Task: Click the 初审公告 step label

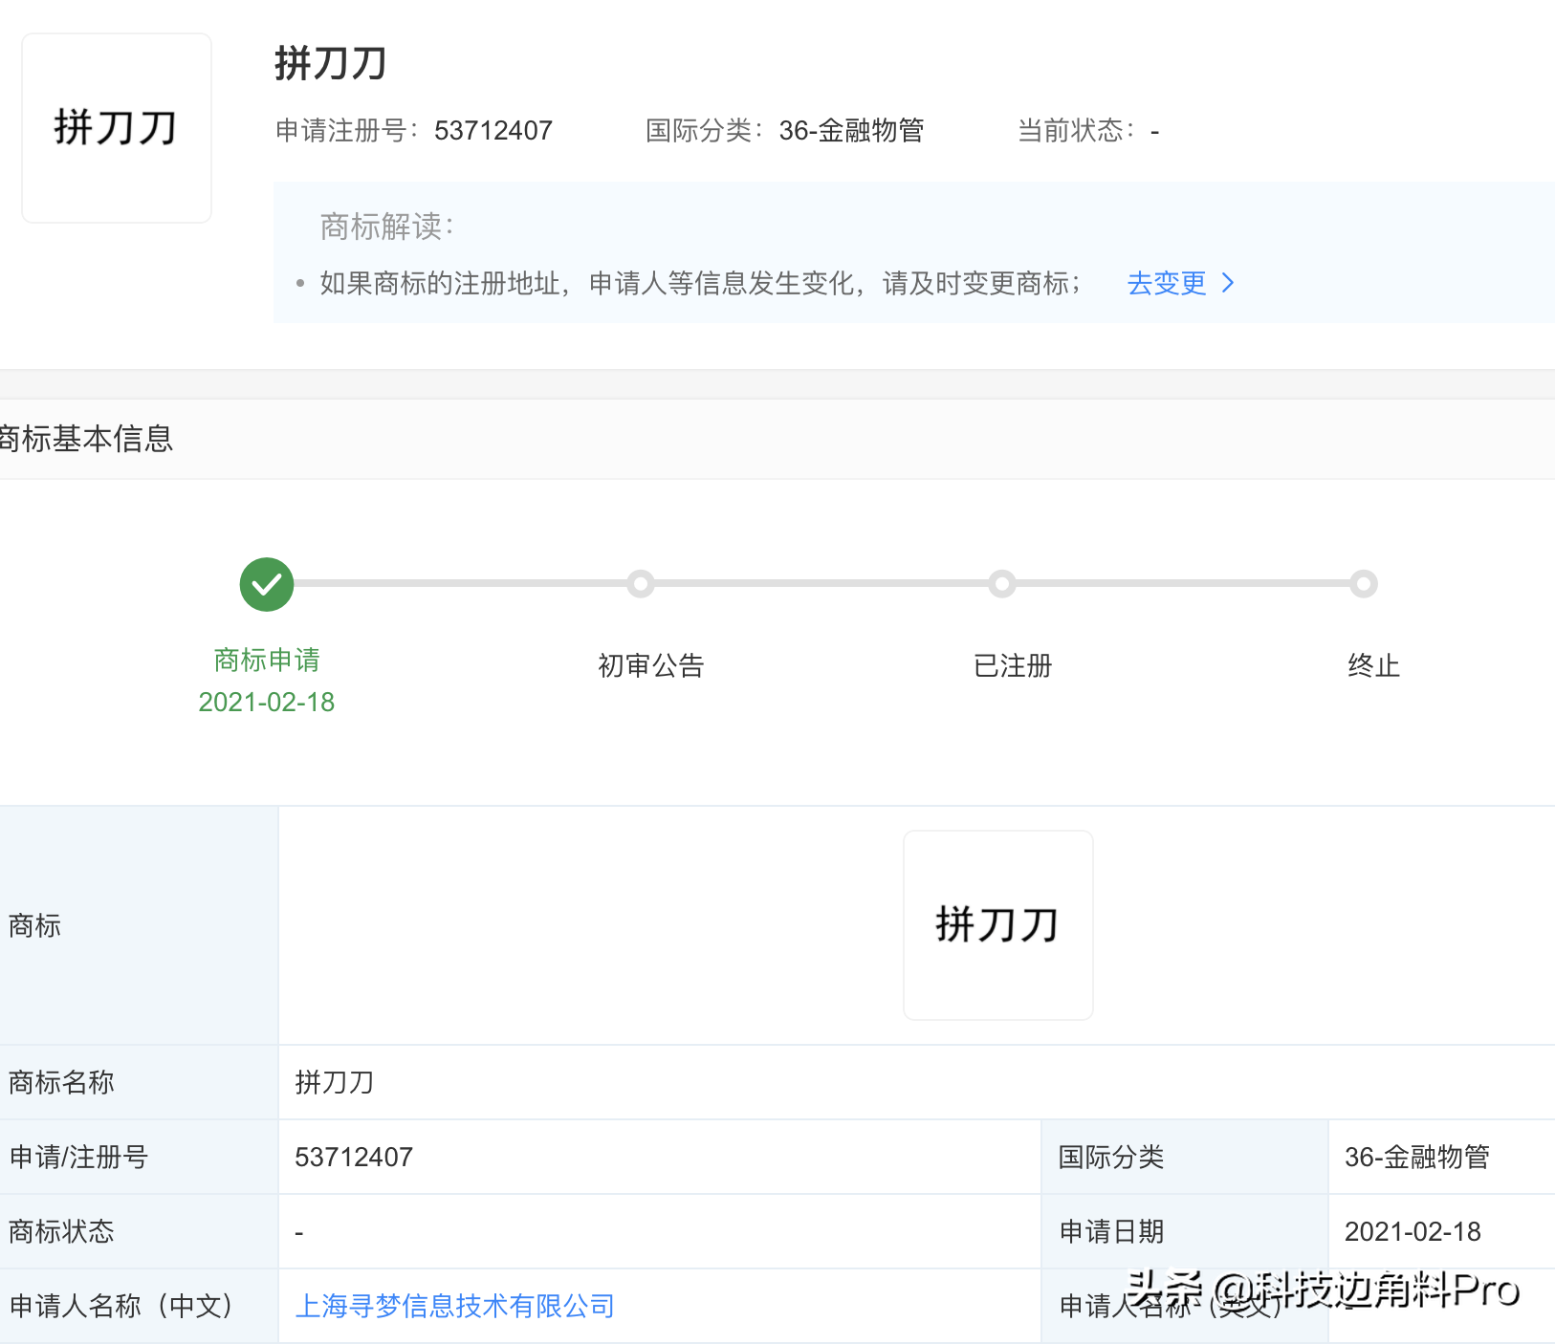Action: click(x=650, y=665)
